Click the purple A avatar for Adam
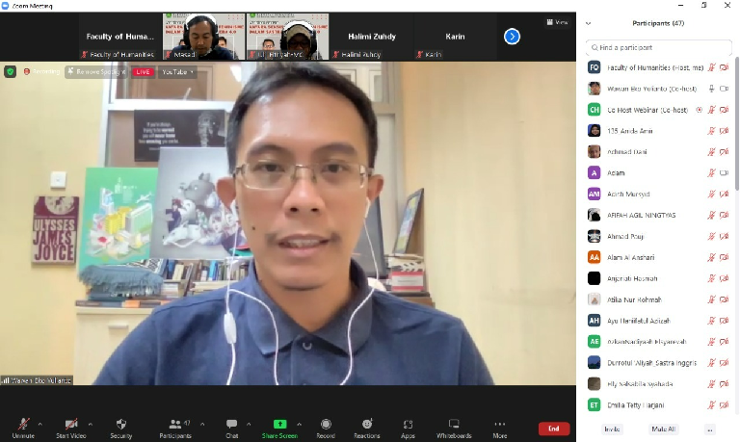Viewport: 740px width, 442px height. [x=595, y=173]
